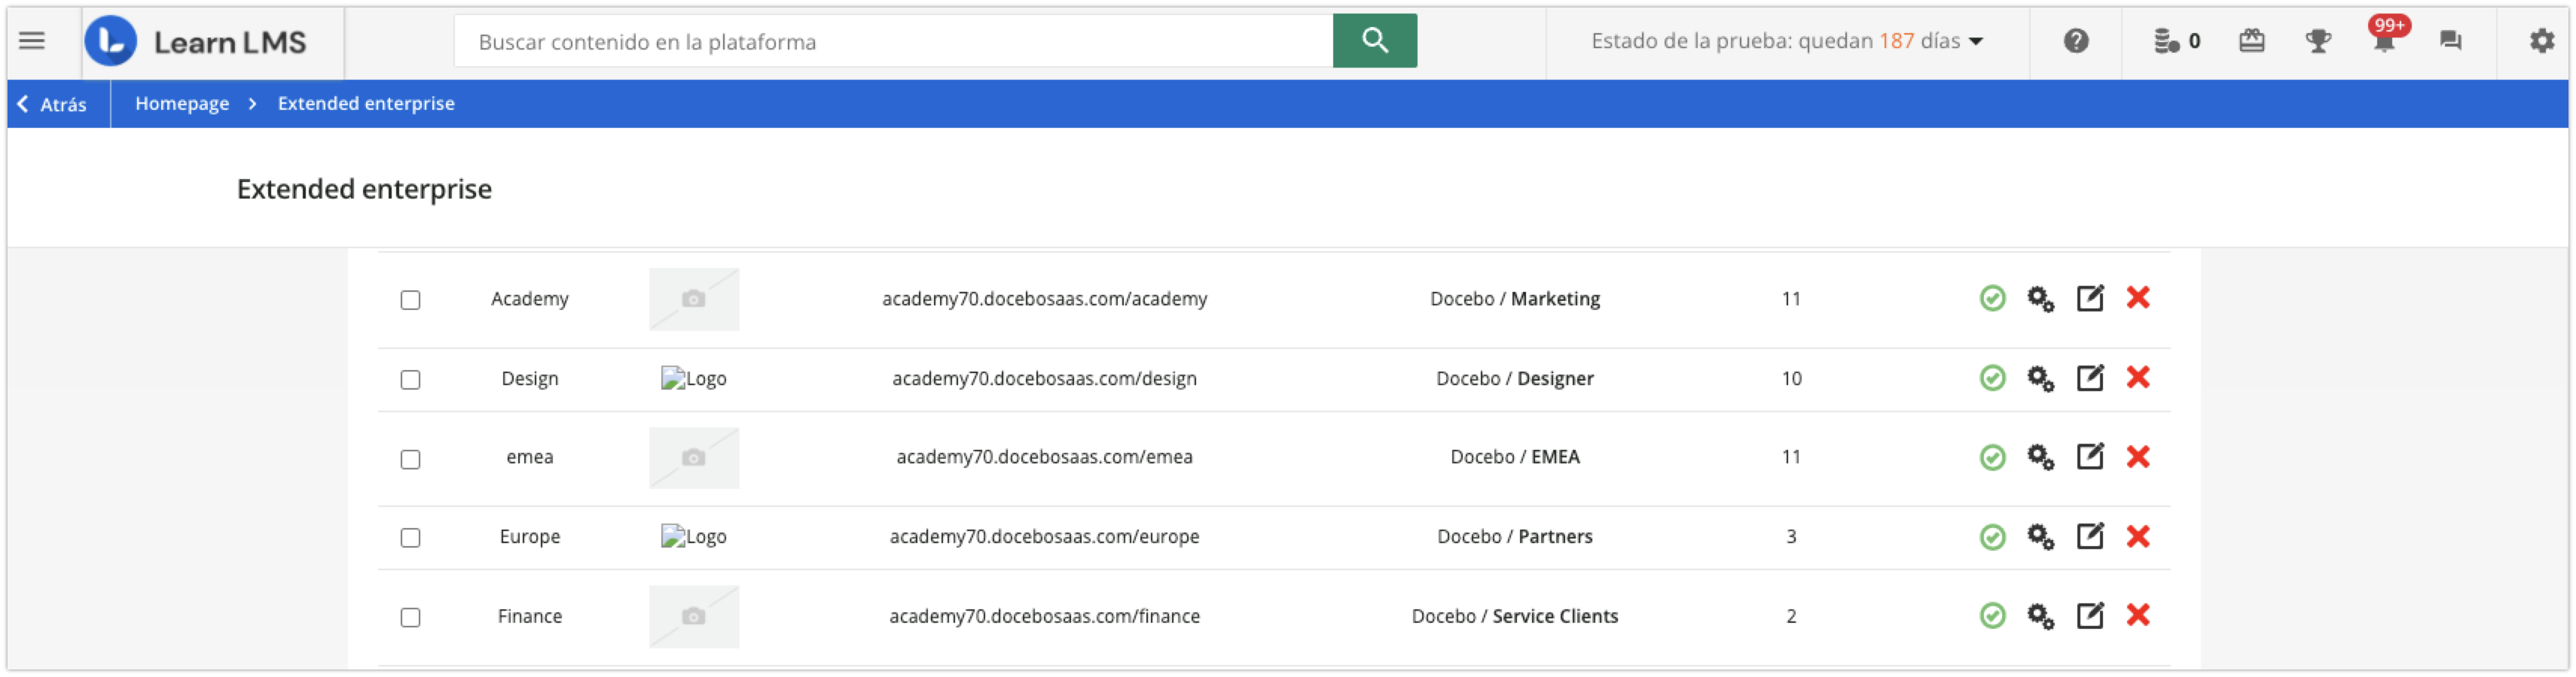
Task: Open advanced settings gears for Finance row
Action: pos(2040,616)
